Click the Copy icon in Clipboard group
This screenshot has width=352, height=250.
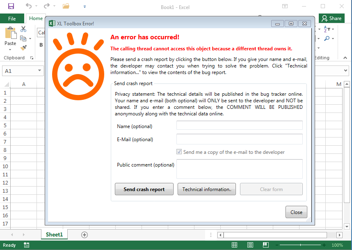(x=23, y=38)
